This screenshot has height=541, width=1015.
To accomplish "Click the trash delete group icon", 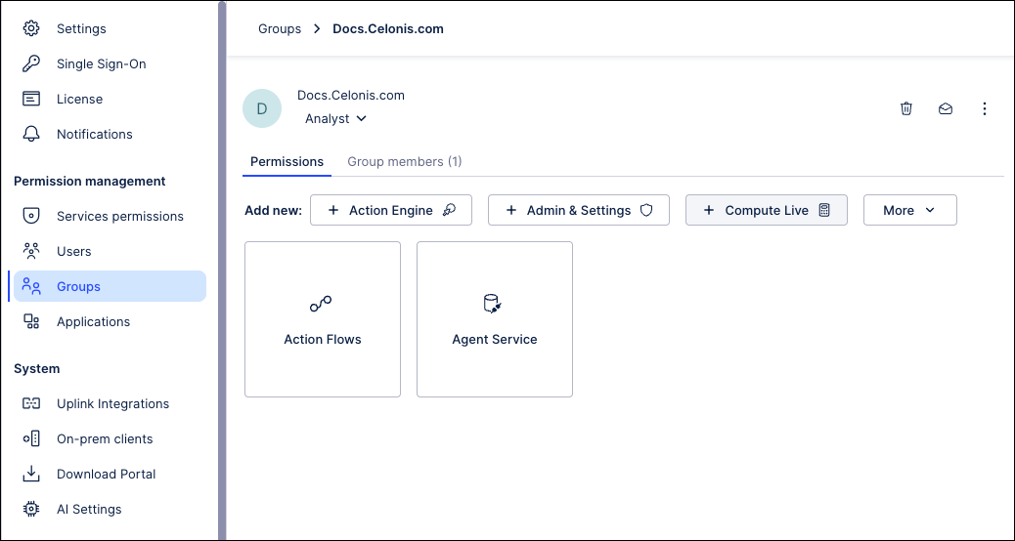I will 906,108.
